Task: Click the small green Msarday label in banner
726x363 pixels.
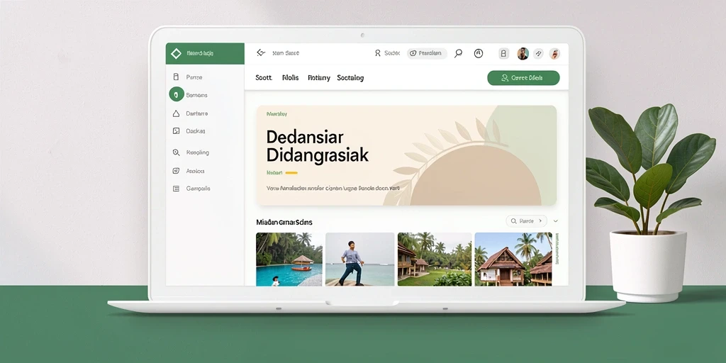Action: pyautogui.click(x=277, y=113)
